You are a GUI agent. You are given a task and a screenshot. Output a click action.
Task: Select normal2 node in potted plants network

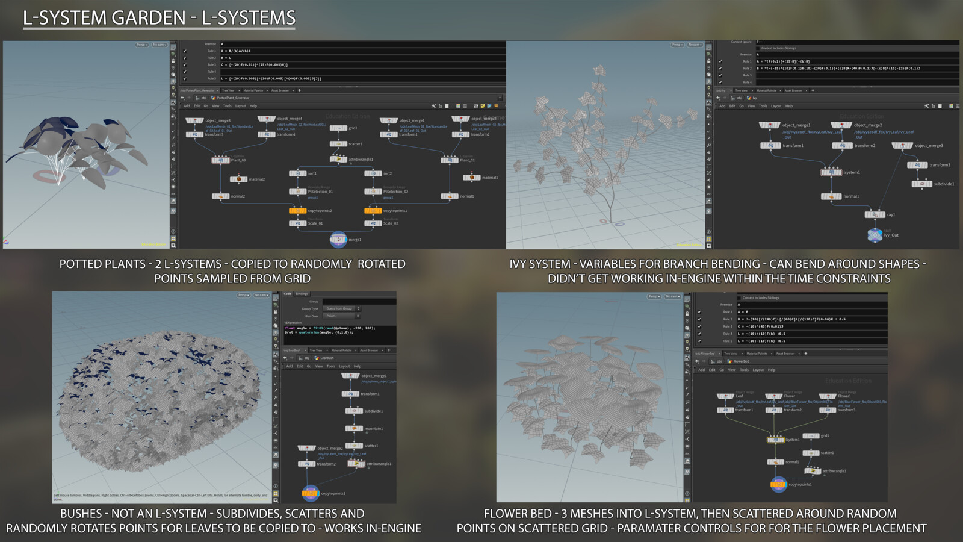pos(220,196)
